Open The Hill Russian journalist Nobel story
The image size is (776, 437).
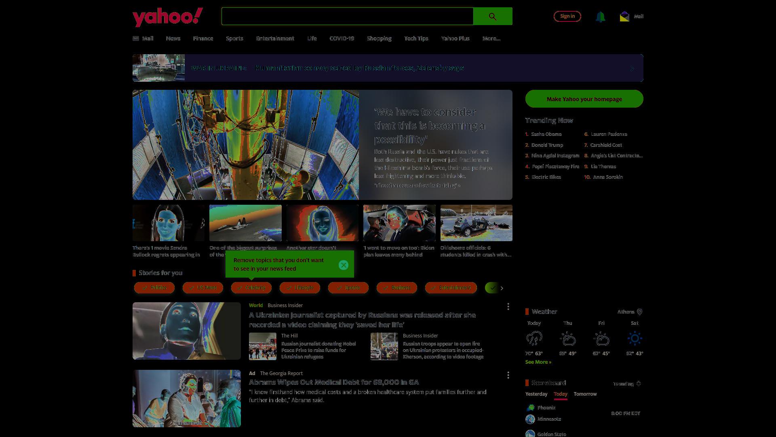click(x=318, y=350)
